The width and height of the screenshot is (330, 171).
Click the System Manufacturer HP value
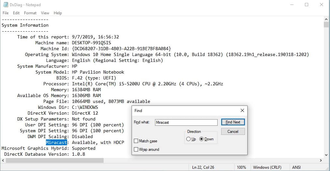(x=75, y=66)
